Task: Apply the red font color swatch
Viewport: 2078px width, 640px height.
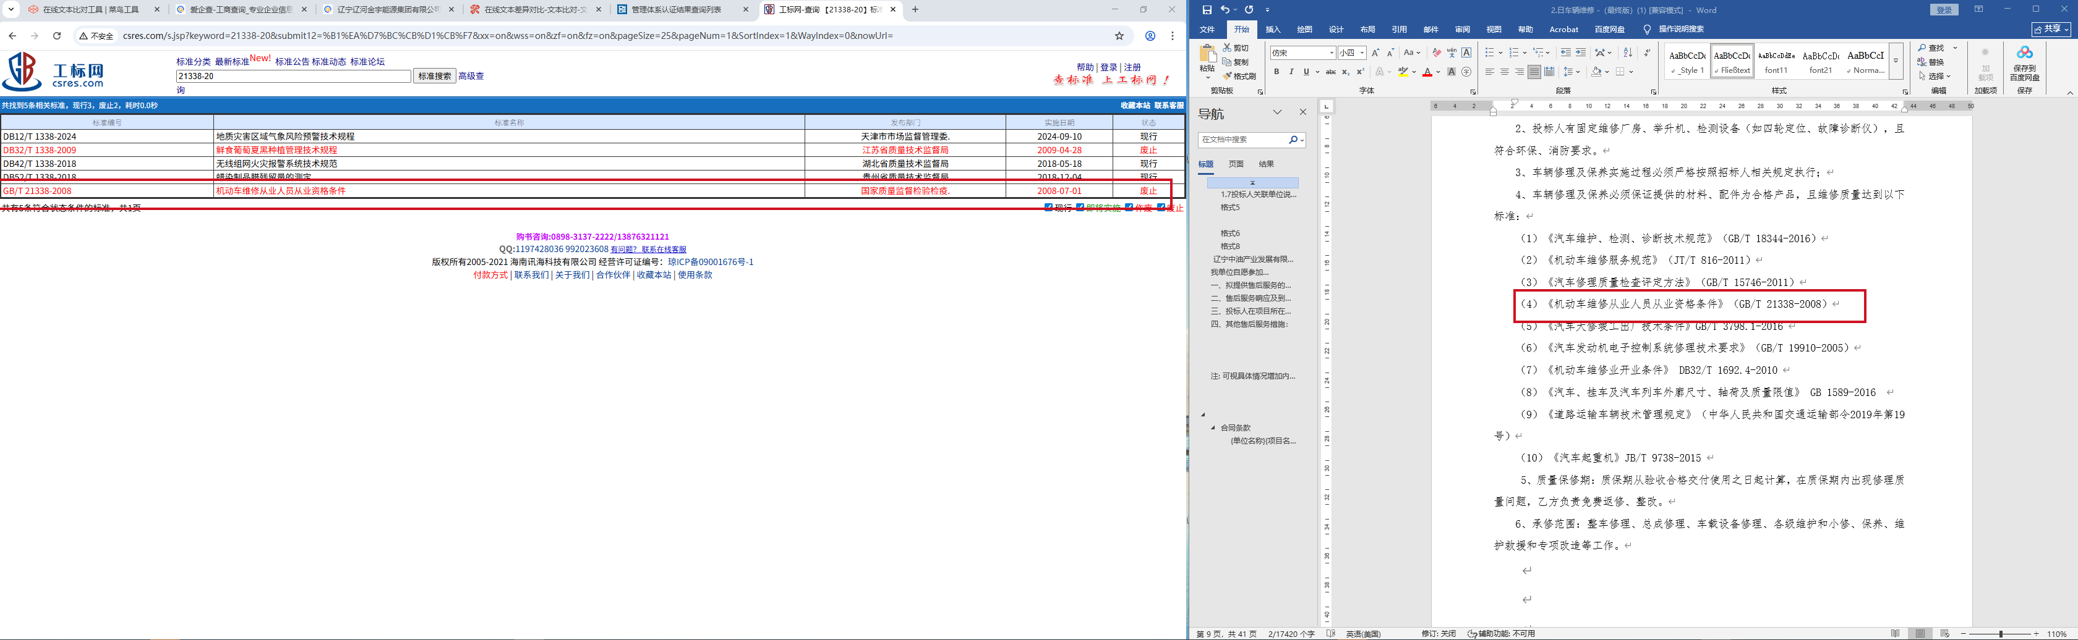Action: point(1428,72)
